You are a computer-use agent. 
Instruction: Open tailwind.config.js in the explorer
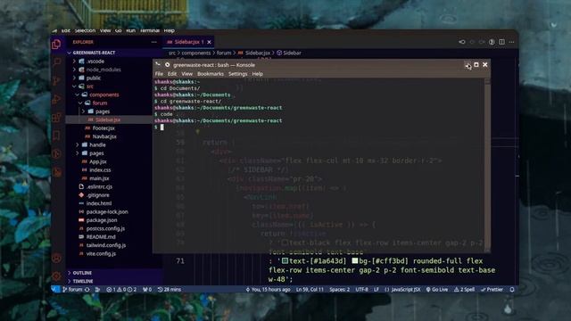pos(106,245)
